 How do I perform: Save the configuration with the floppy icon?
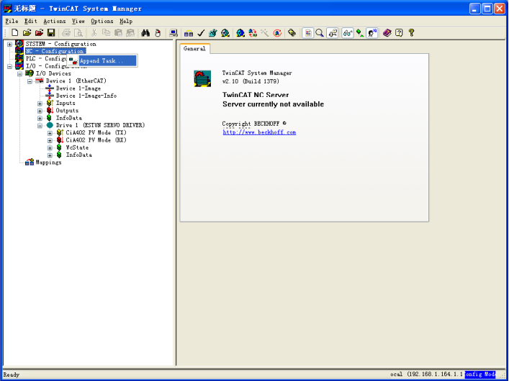click(51, 33)
